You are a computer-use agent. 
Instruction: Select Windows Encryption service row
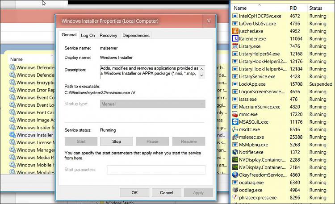pyautogui.click(x=32, y=83)
